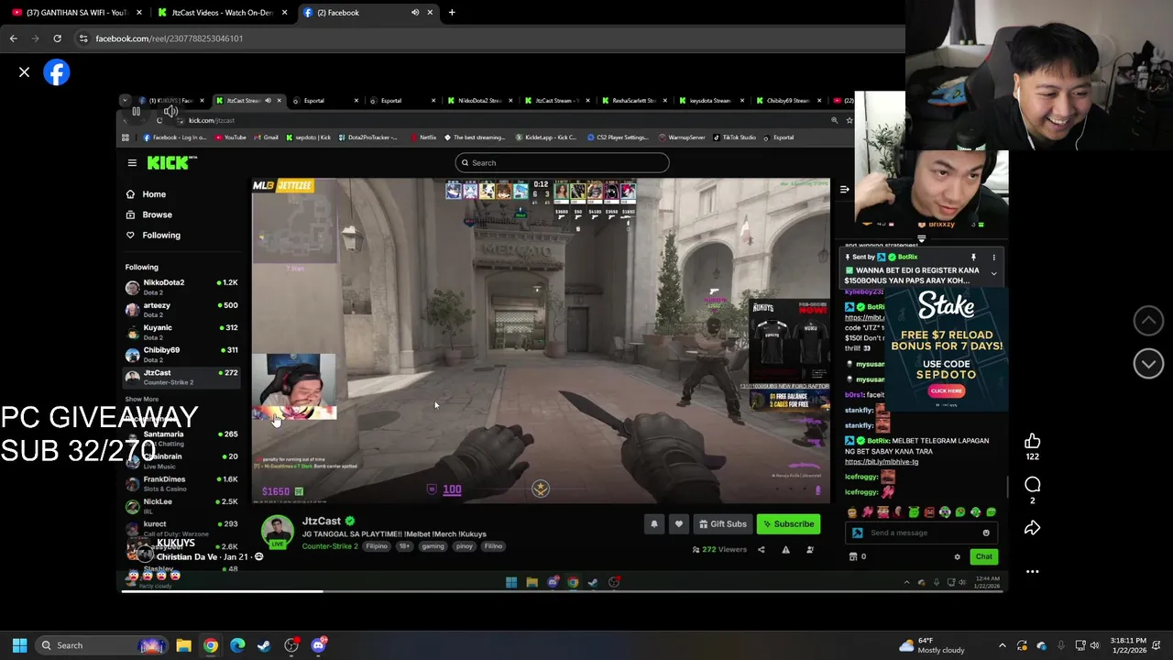This screenshot has width=1173, height=660.
Task: Expand the pinned BotRix message chevron
Action: click(993, 273)
